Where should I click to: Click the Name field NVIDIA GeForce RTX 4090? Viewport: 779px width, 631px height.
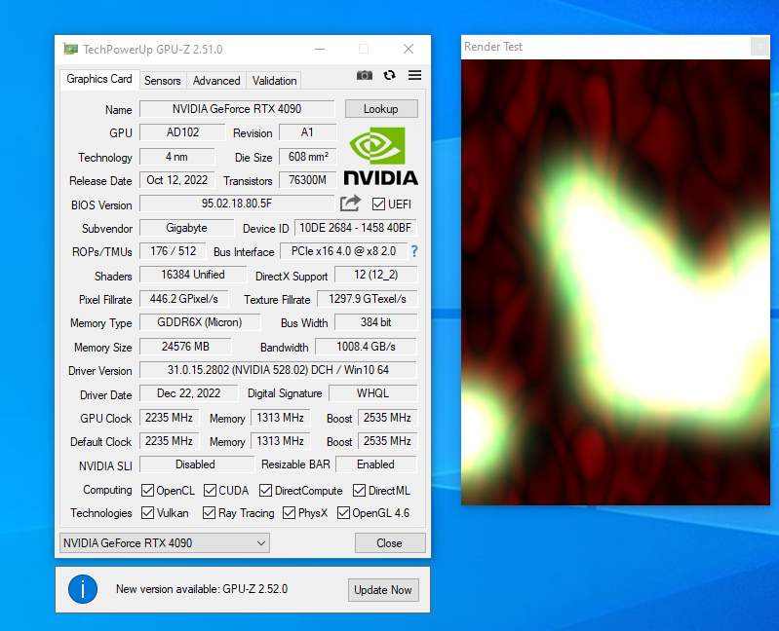[x=237, y=109]
